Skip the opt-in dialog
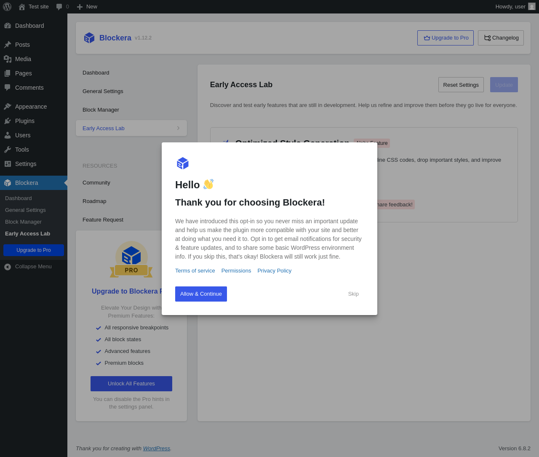Screen dimensions: 539x457 pyautogui.click(x=353, y=294)
